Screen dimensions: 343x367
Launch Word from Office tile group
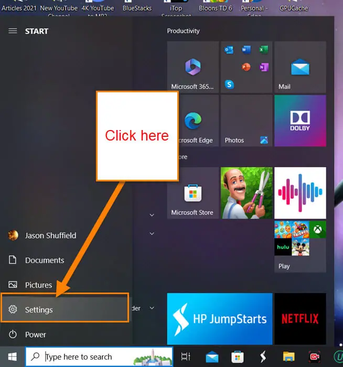tap(246, 50)
